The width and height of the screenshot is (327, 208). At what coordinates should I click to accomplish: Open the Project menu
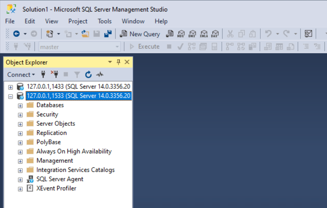(x=78, y=21)
